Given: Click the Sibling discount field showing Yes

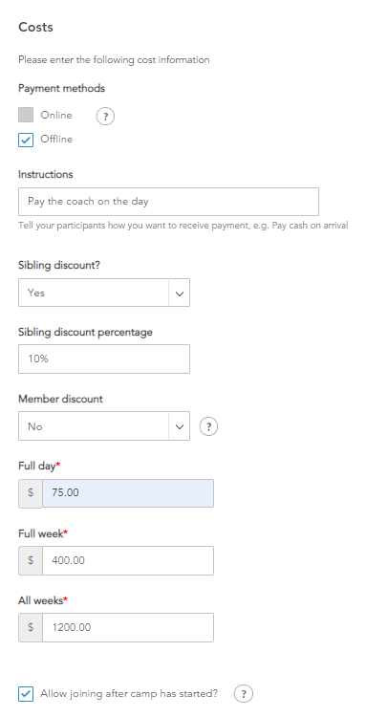Looking at the screenshot, I should (x=94, y=293).
